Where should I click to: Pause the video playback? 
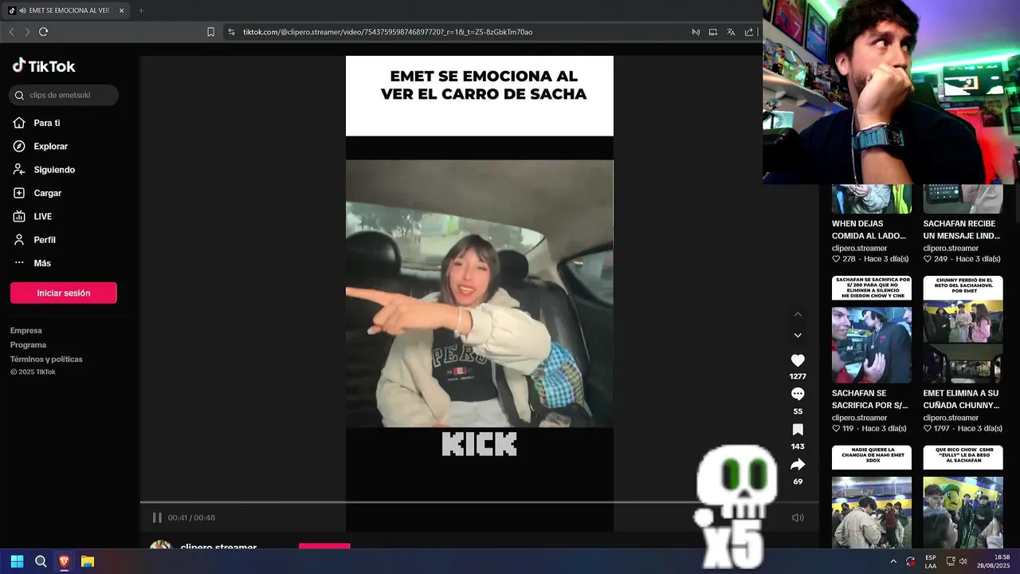tap(157, 517)
